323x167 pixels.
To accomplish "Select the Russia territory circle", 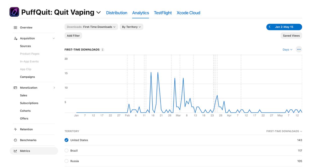I will [66, 161].
